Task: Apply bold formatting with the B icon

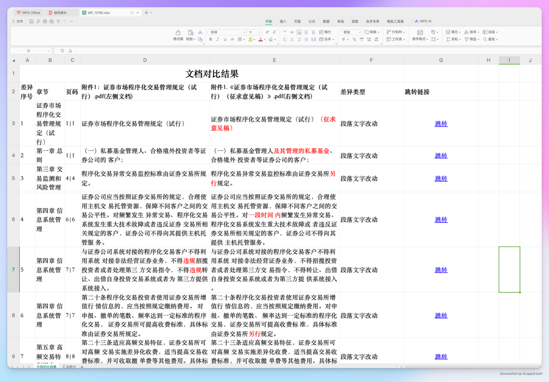Action: tap(211, 39)
